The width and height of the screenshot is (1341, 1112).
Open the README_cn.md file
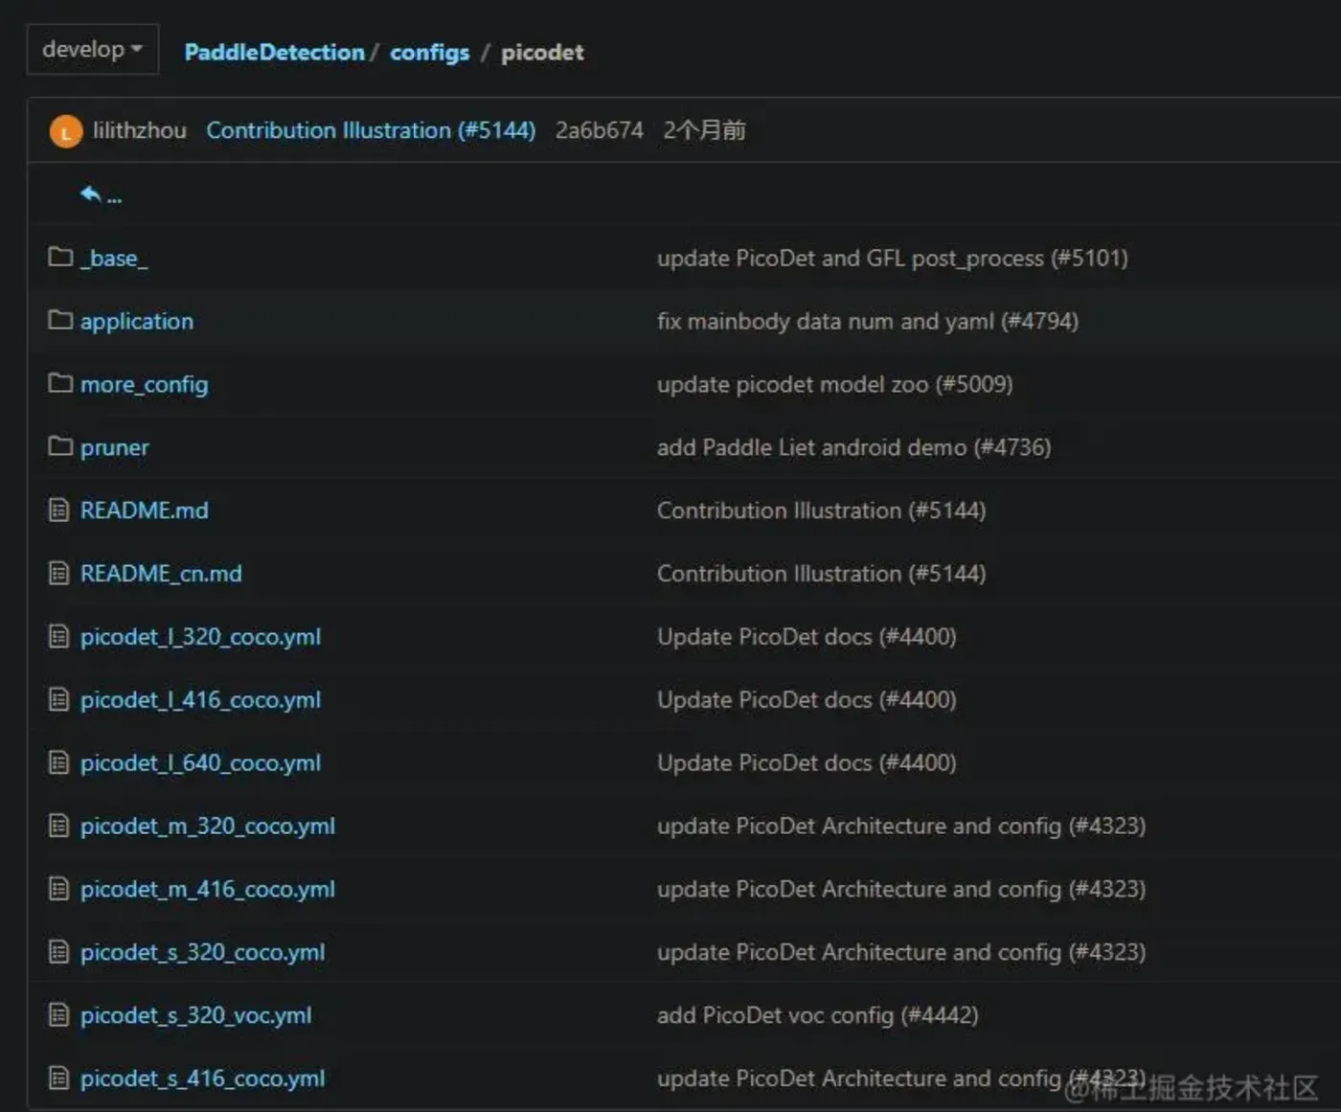click(x=161, y=574)
